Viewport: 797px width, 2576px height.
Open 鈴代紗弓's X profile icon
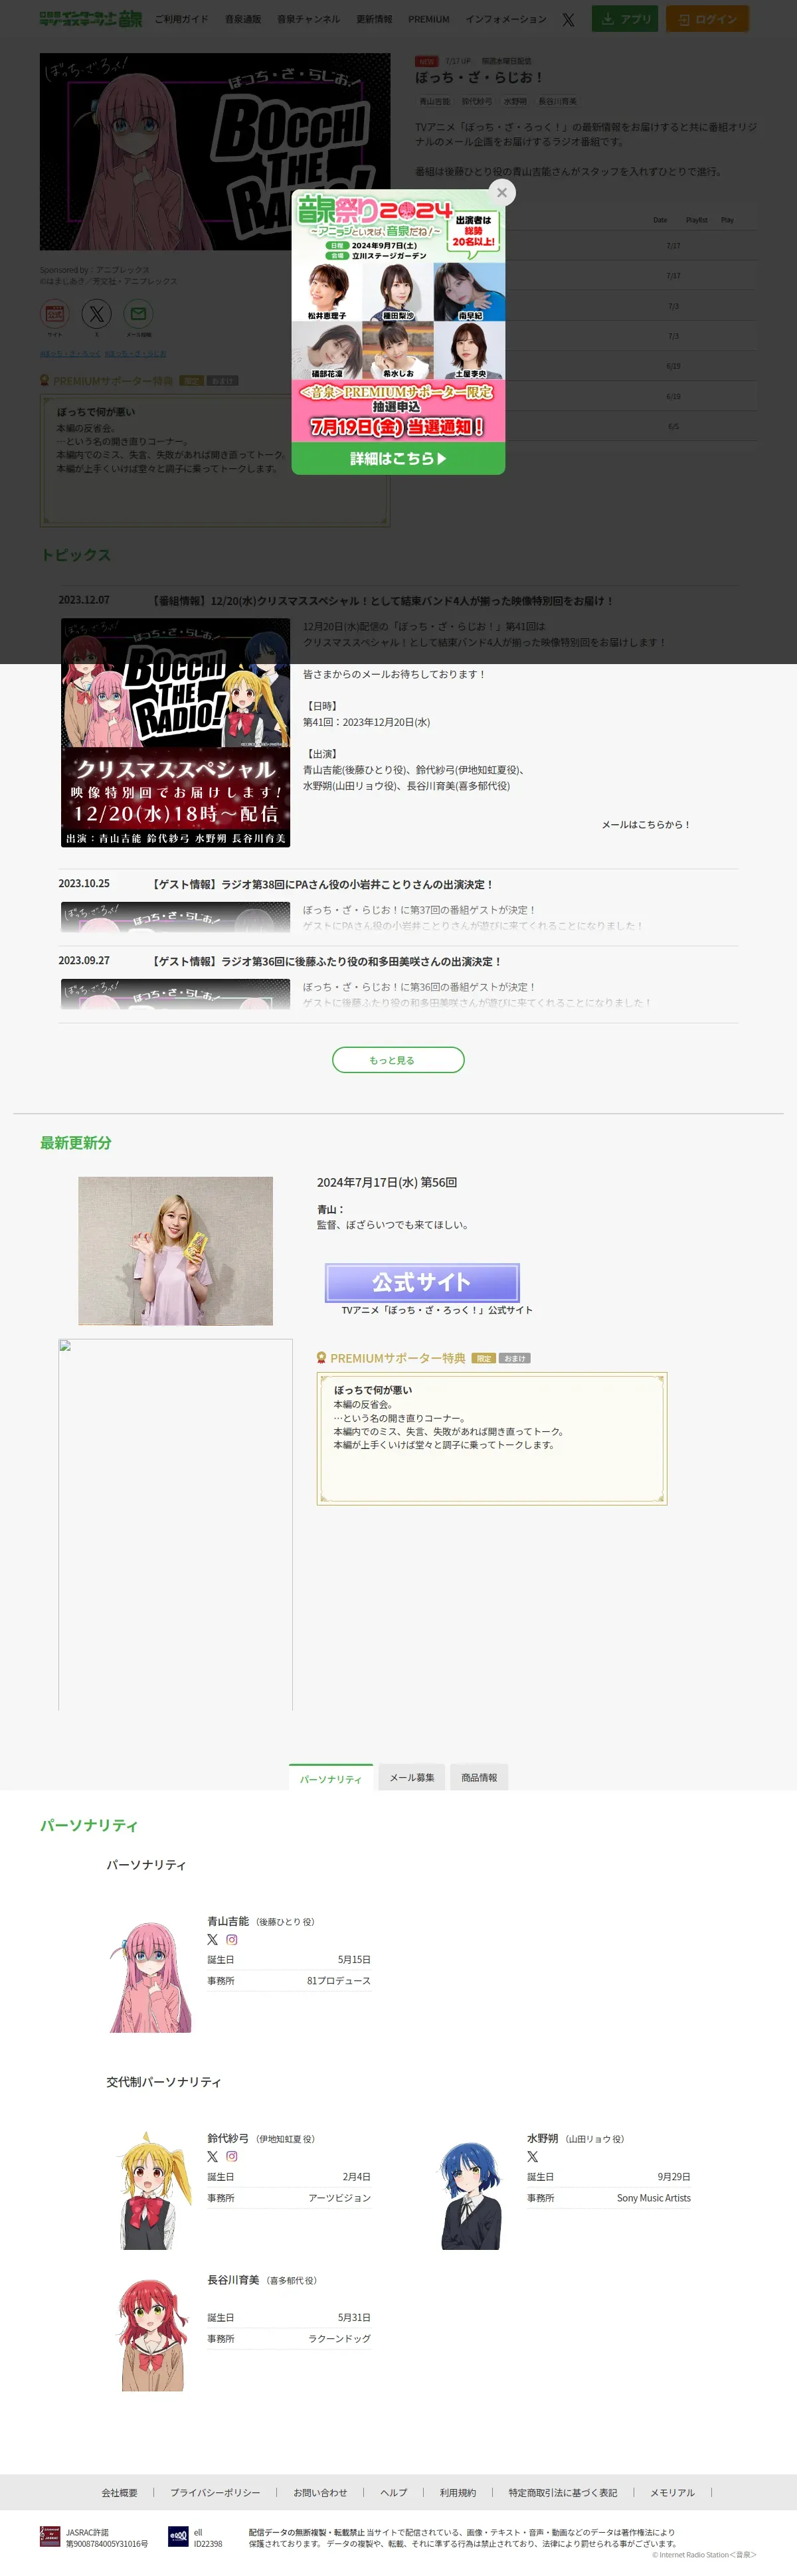212,2156
